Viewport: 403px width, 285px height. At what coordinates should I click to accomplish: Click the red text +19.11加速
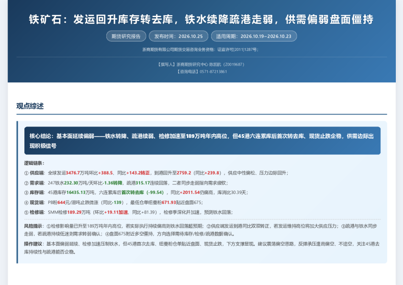coord(116,212)
